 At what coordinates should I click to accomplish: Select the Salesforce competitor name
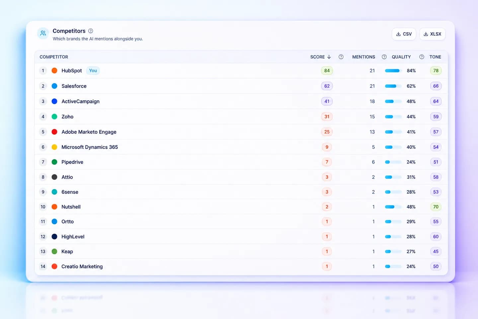(74, 86)
